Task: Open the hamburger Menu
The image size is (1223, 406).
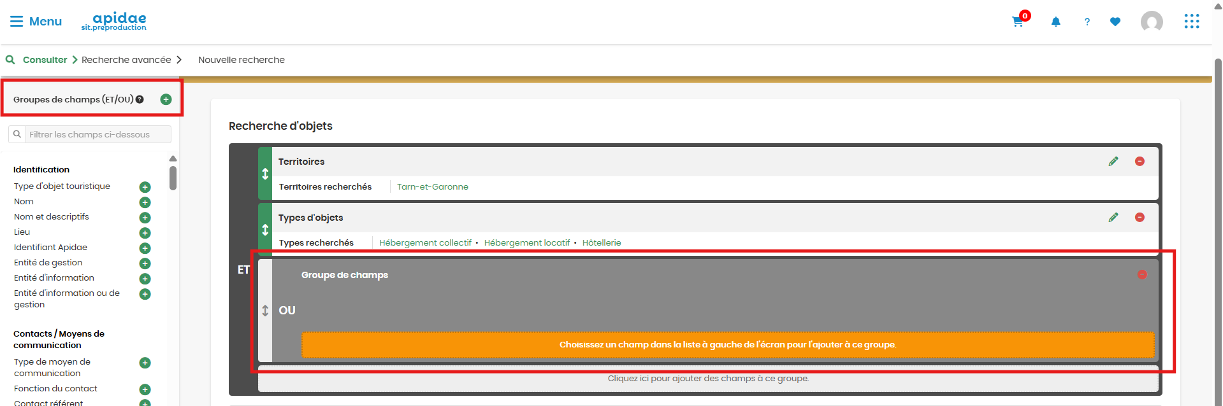Action: (36, 22)
